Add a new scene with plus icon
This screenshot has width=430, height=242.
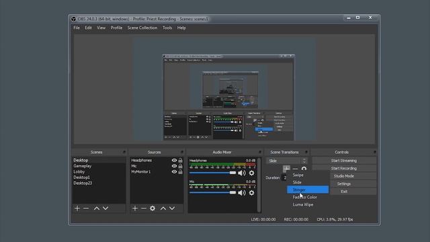pyautogui.click(x=77, y=208)
